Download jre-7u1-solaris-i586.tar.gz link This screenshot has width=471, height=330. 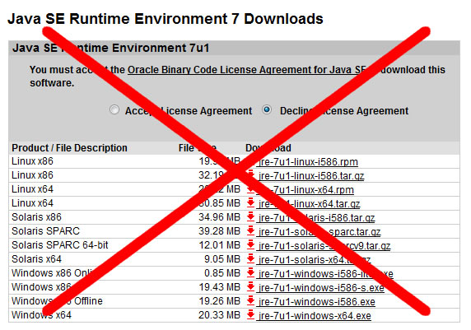(316, 218)
